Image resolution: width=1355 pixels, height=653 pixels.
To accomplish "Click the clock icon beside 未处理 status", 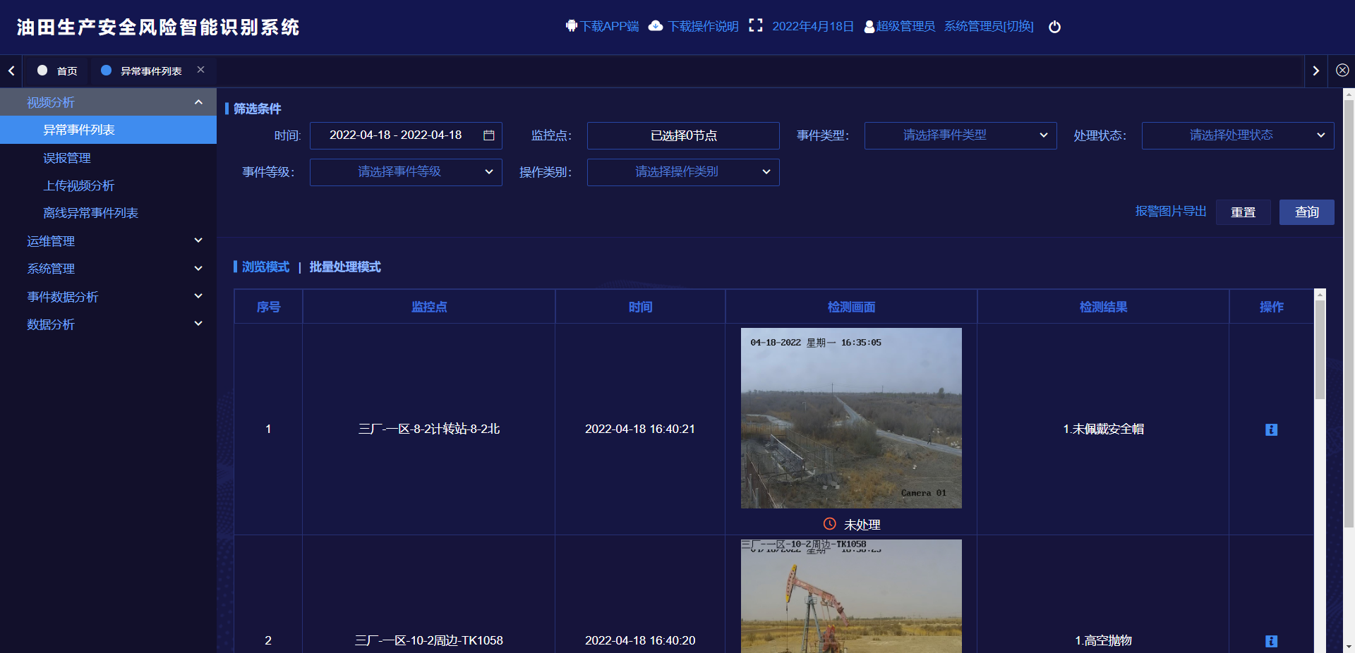I will [x=830, y=524].
